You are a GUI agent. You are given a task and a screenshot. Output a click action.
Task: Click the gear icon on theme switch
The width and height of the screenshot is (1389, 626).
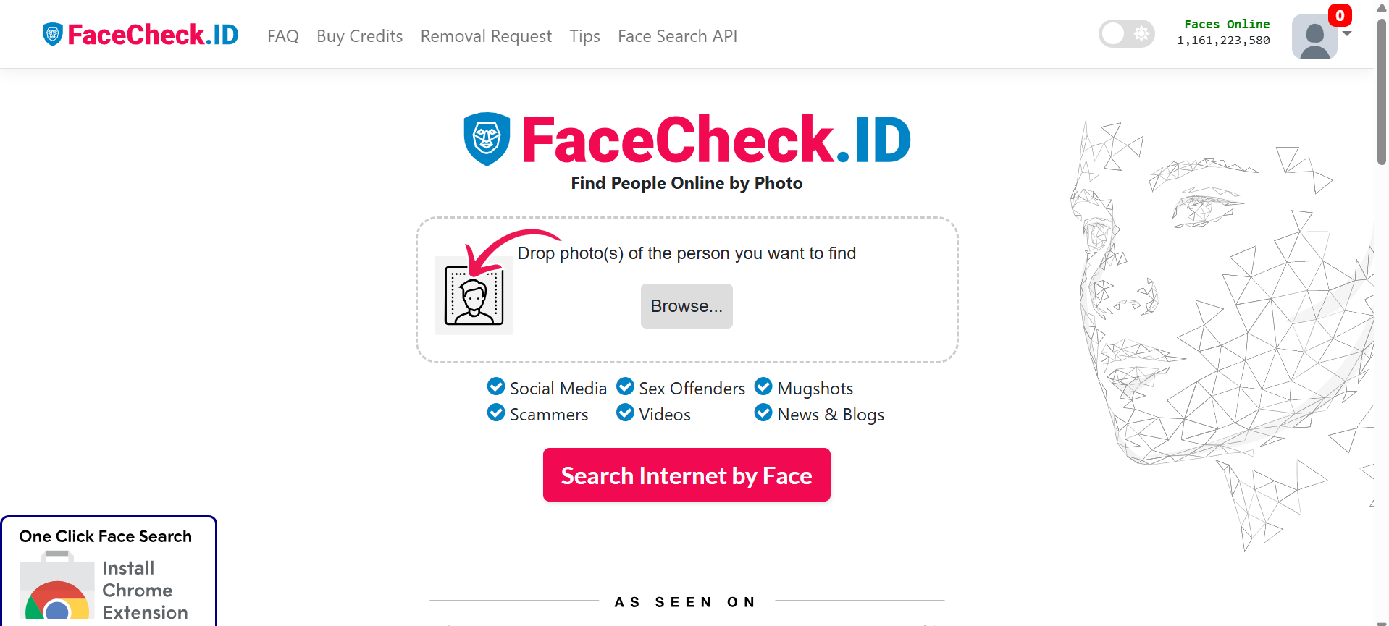[x=1141, y=33]
